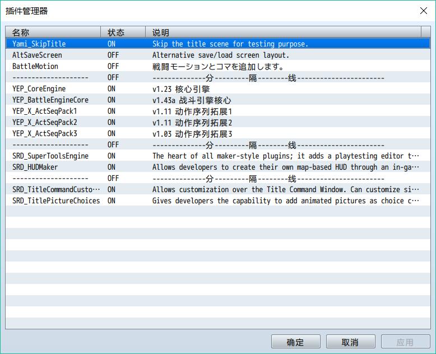
Task: Select the YEP_X_ActSeqPack1 plugin name
Action: (44, 111)
